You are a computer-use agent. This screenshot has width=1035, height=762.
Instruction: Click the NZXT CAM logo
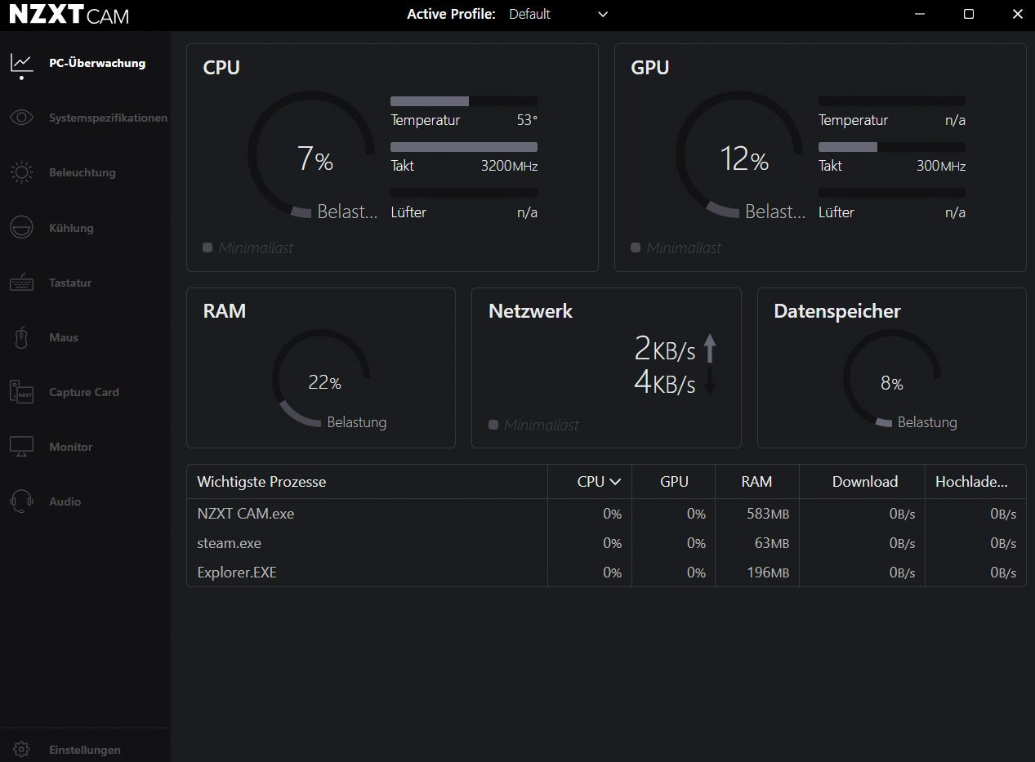[x=69, y=15]
